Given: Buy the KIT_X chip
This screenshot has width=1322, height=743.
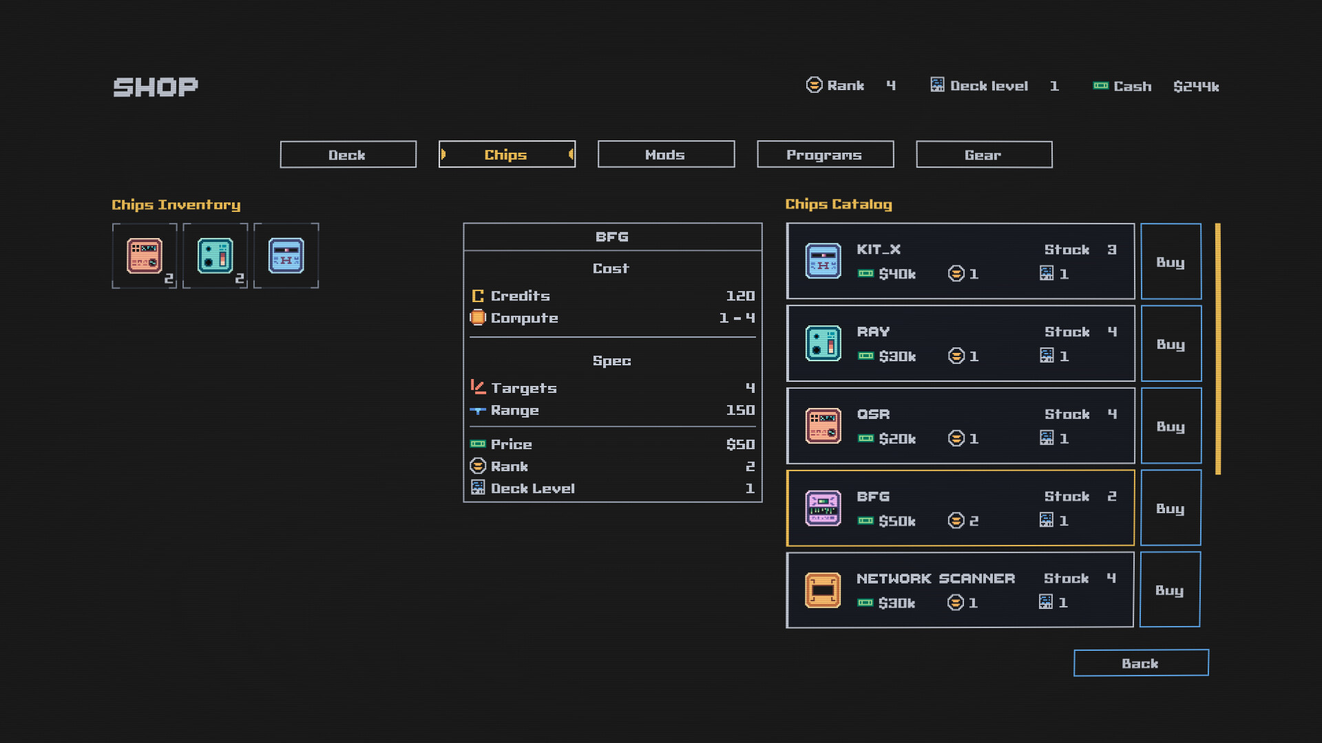Looking at the screenshot, I should (x=1171, y=261).
